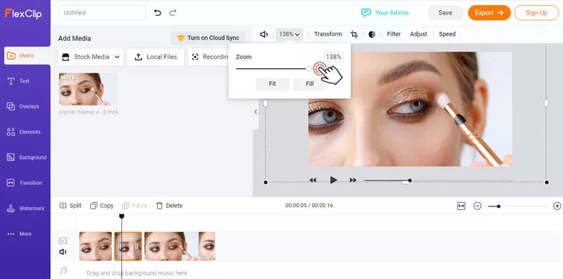
Task: Toggle the 138% zoom dropdown
Action: tap(290, 34)
